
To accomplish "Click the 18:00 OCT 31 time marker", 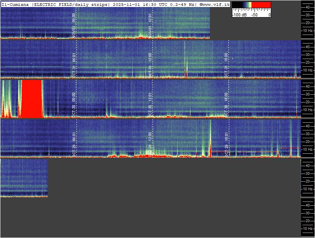I will click(226, 57).
